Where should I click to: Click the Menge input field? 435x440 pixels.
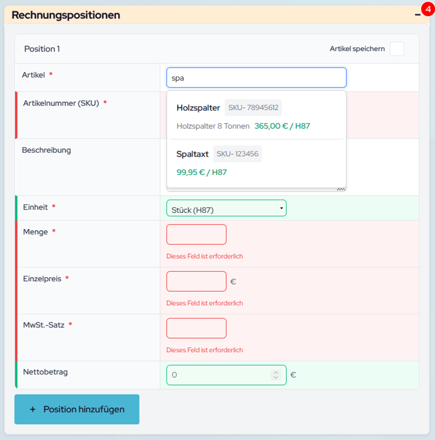(196, 235)
